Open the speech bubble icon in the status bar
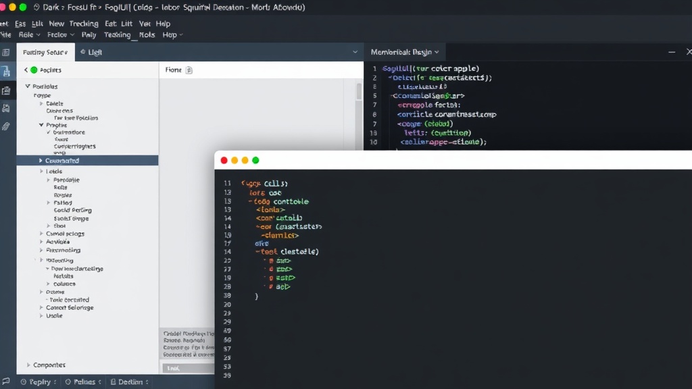 point(5,381)
